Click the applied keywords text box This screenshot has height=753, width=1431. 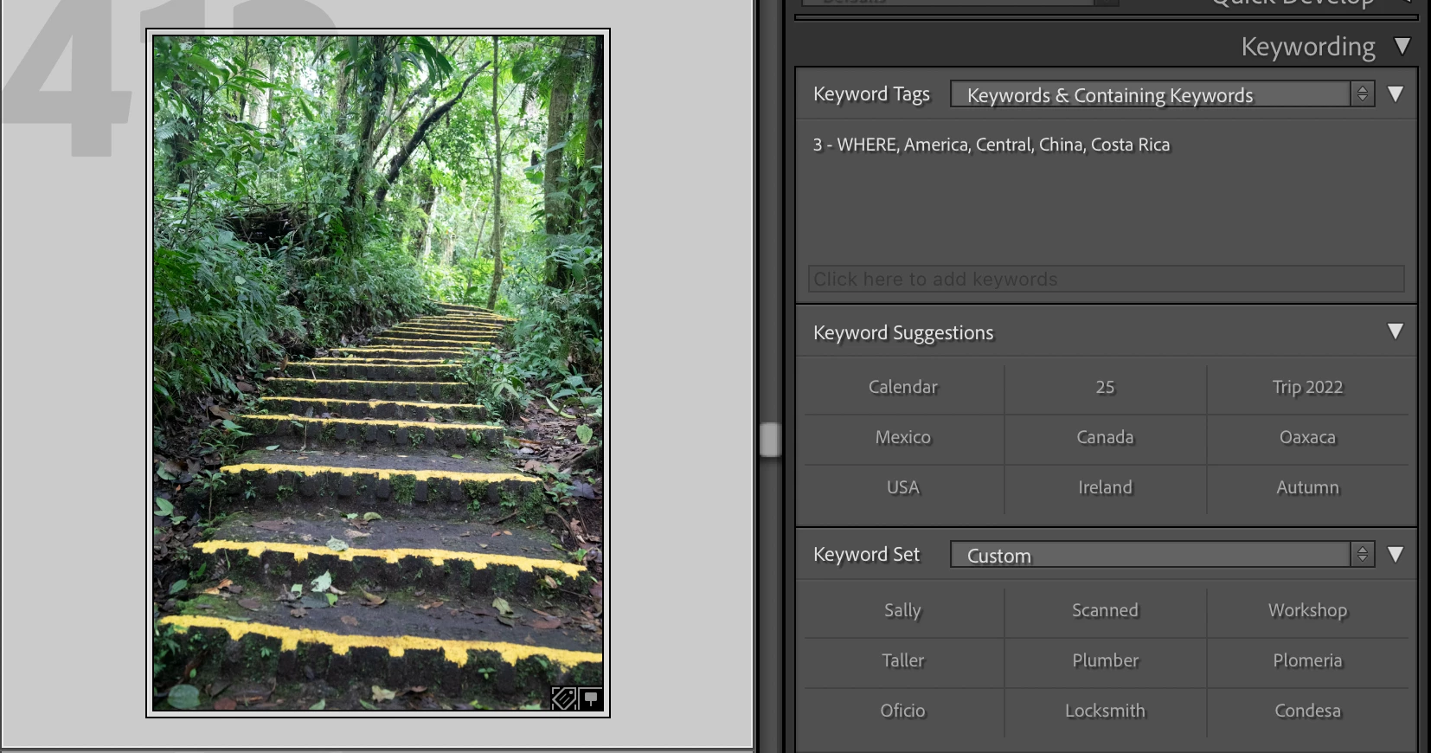coord(1106,190)
